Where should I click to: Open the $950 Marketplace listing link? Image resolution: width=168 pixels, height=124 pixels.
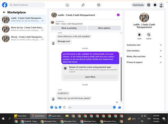(x=69, y=24)
